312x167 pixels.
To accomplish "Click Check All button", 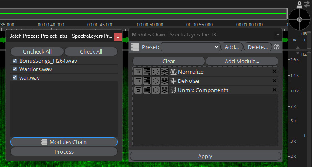I will (91, 52).
